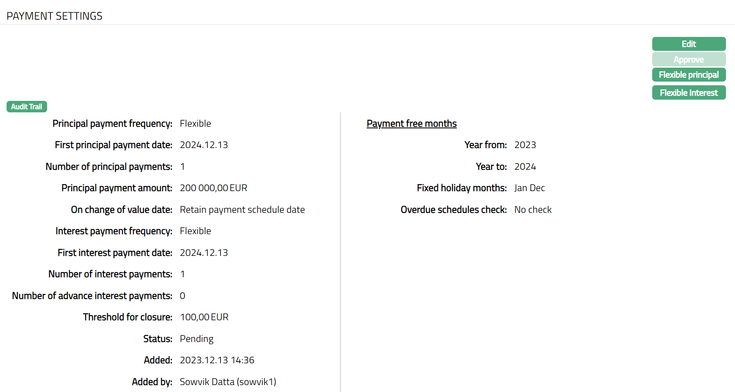This screenshot has height=392, width=735.
Task: Click the Edit button
Action: click(689, 44)
